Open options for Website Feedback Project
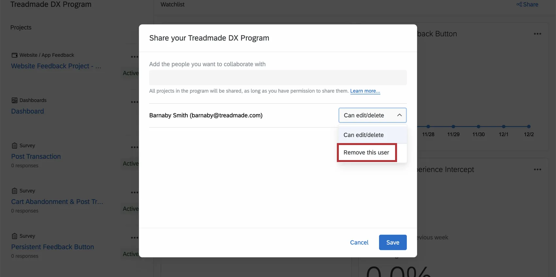 134,57
